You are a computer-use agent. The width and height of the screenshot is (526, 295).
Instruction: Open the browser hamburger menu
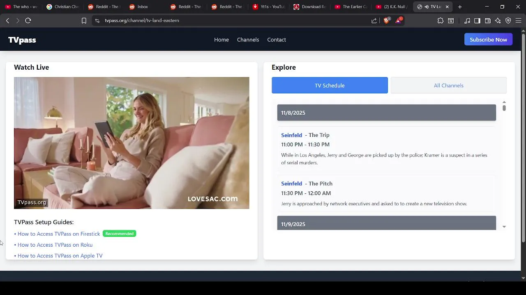tap(519, 20)
